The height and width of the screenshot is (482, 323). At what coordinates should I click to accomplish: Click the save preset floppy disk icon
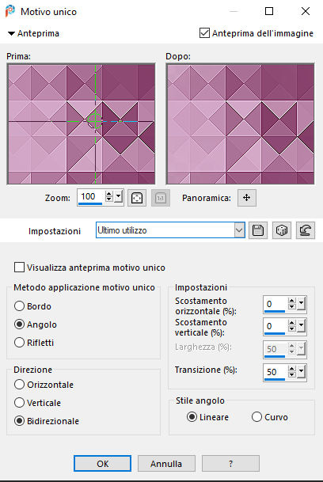tap(258, 230)
